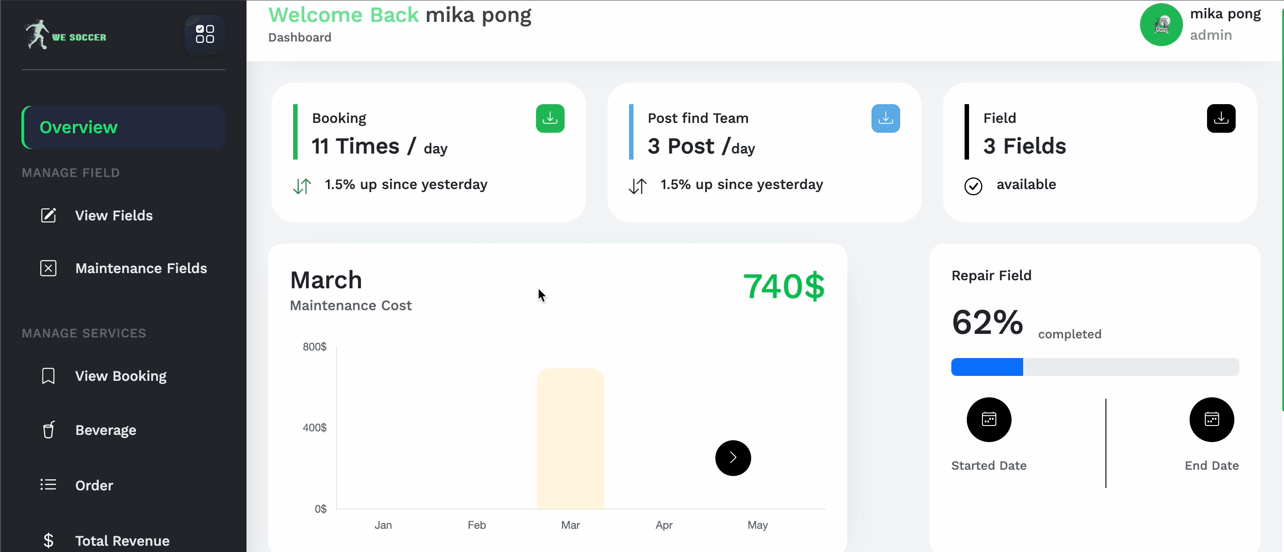Open the View Booking bookmark icon
Image resolution: width=1284 pixels, height=552 pixels.
click(48, 375)
